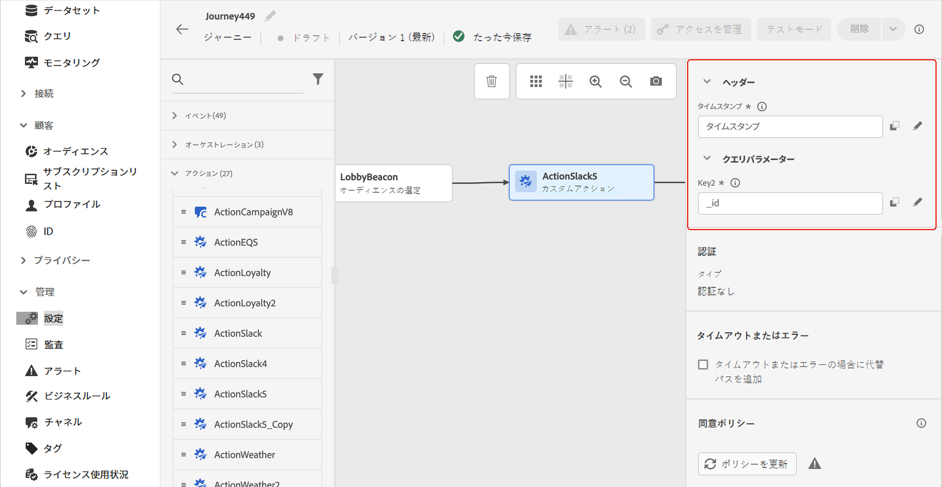Screen dimensions: 942x487
Task: Click the zoom in magnifier icon
Action: click(x=595, y=81)
